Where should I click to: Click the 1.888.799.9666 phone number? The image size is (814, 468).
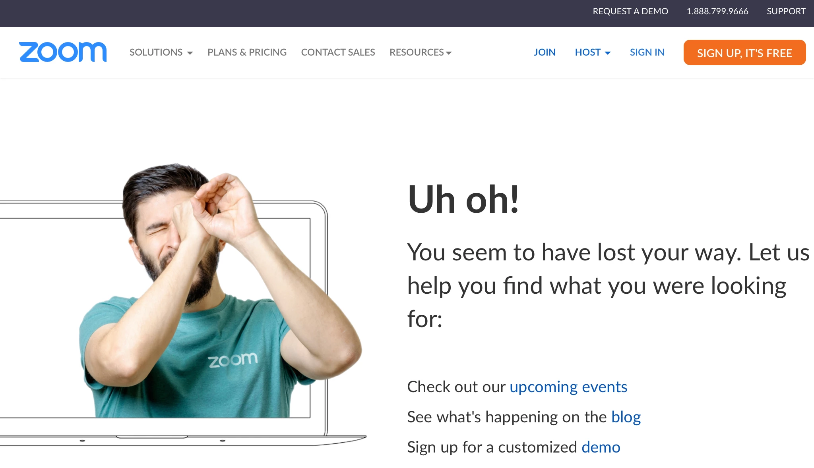pyautogui.click(x=717, y=11)
